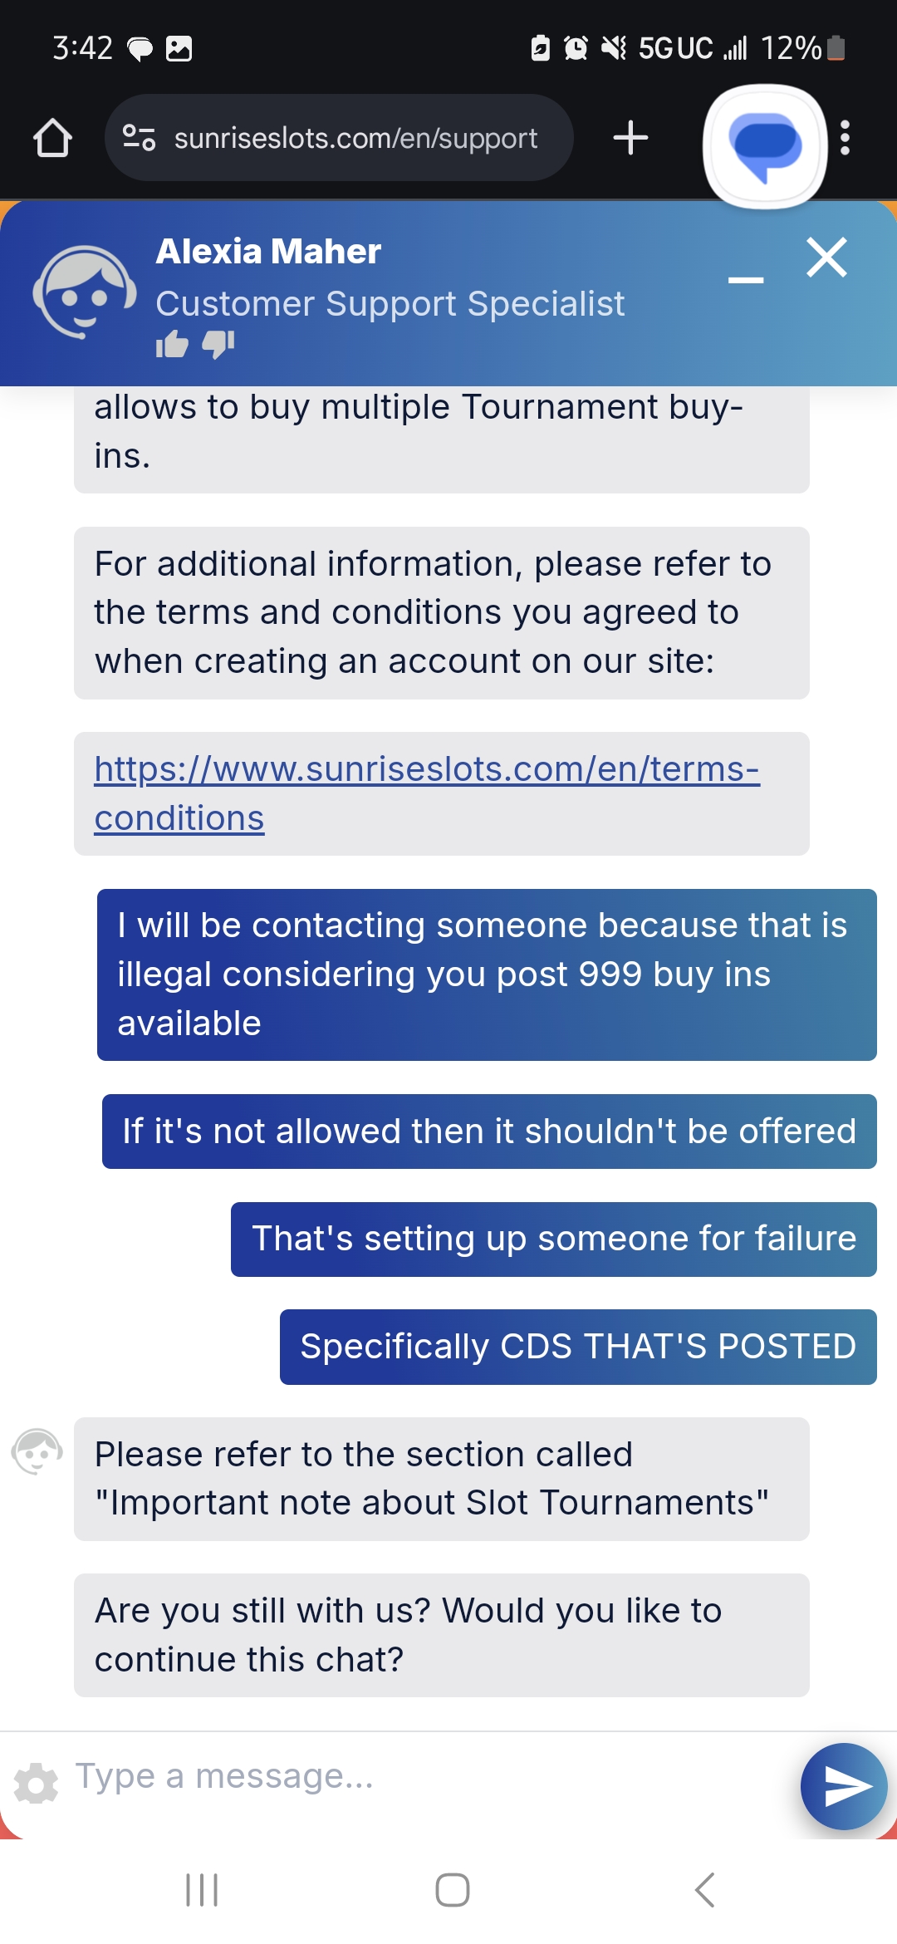Open browser three-dot overflow menu

click(x=845, y=138)
